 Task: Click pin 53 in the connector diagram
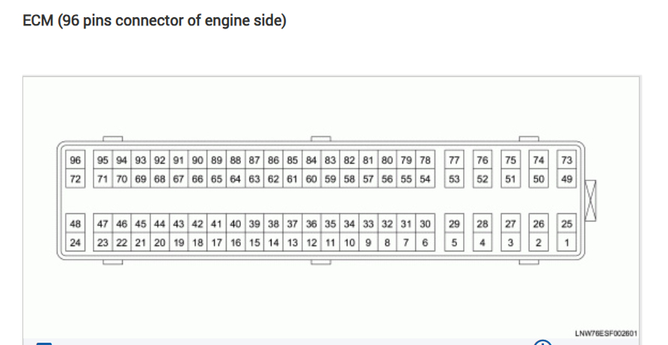click(x=454, y=179)
